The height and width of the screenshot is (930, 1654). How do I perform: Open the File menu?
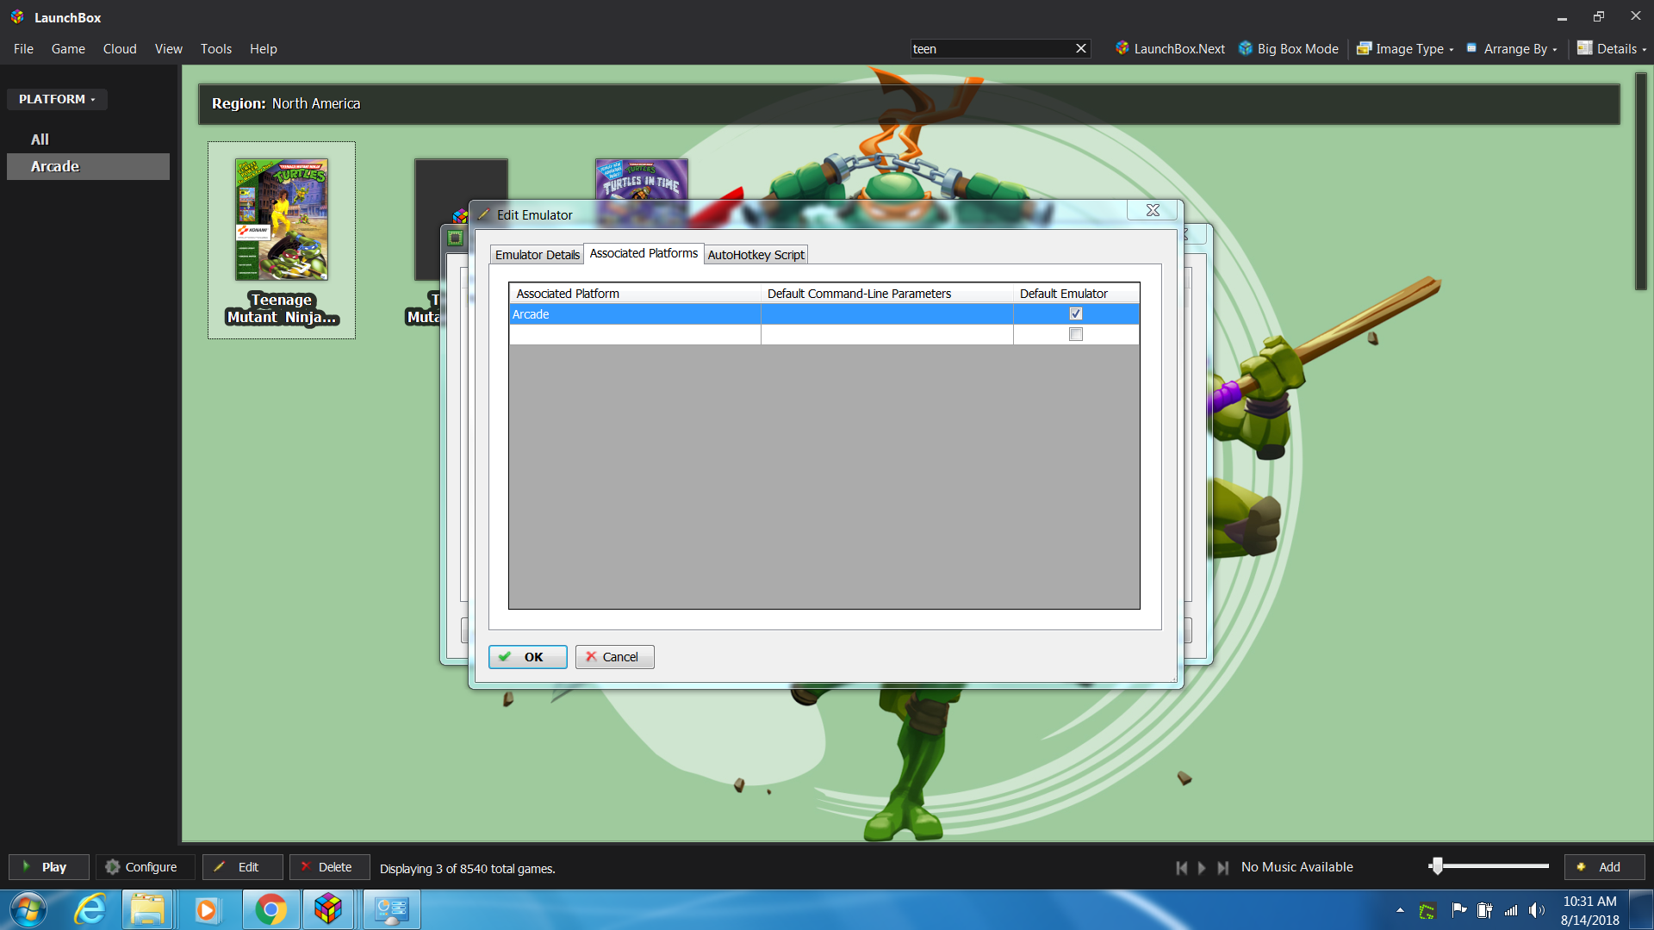coord(23,49)
